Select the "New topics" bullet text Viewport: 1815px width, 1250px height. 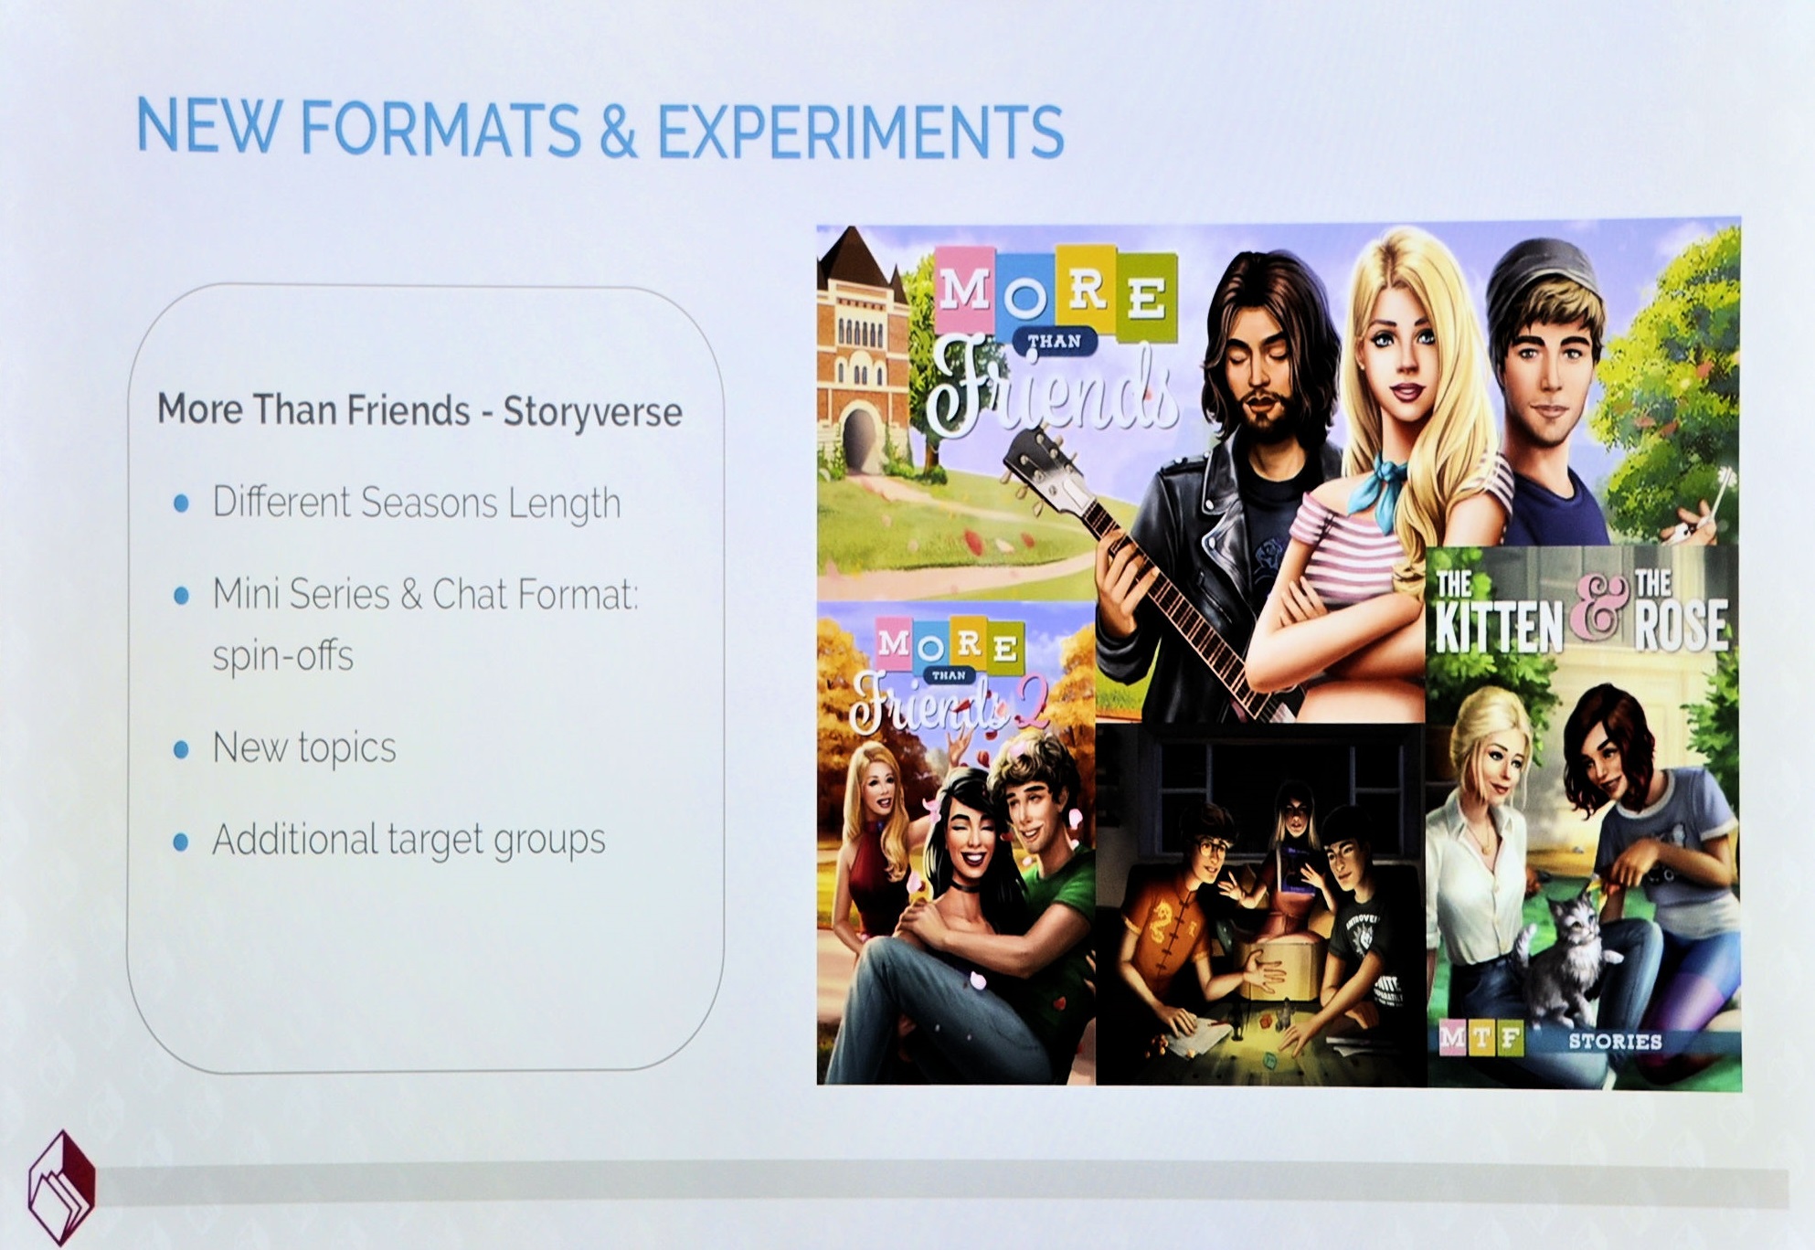[x=304, y=747]
